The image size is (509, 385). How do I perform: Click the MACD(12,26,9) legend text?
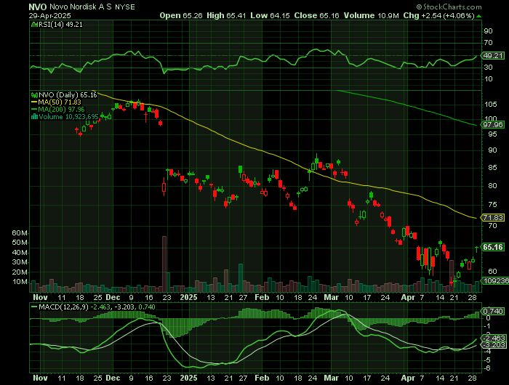[x=63, y=307]
